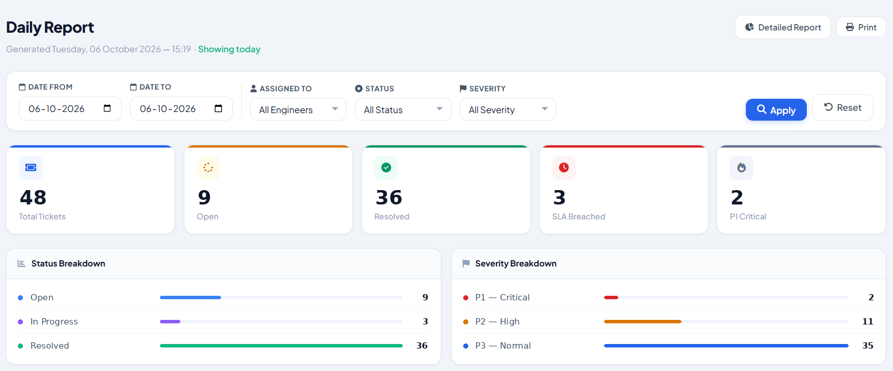The image size is (893, 371).
Task: Click the red clock icon for SLA Breached
Action: (x=564, y=168)
